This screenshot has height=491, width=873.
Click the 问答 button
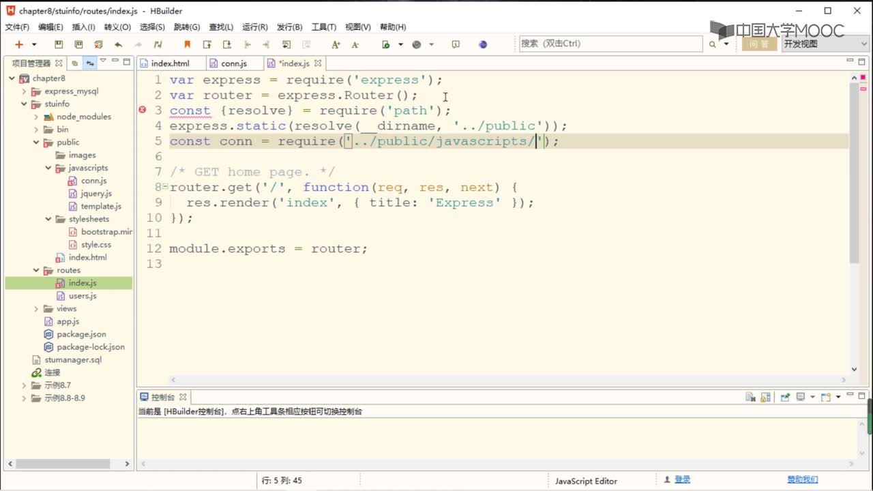[x=759, y=44]
